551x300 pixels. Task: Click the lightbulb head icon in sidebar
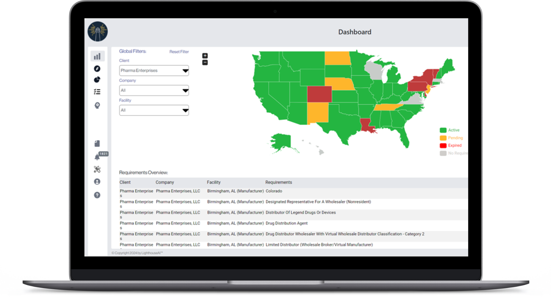(97, 105)
